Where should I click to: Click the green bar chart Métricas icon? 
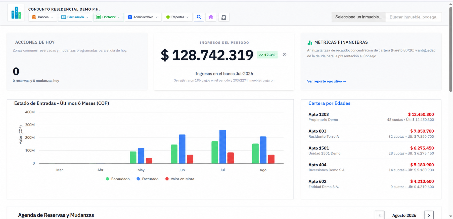pos(310,42)
